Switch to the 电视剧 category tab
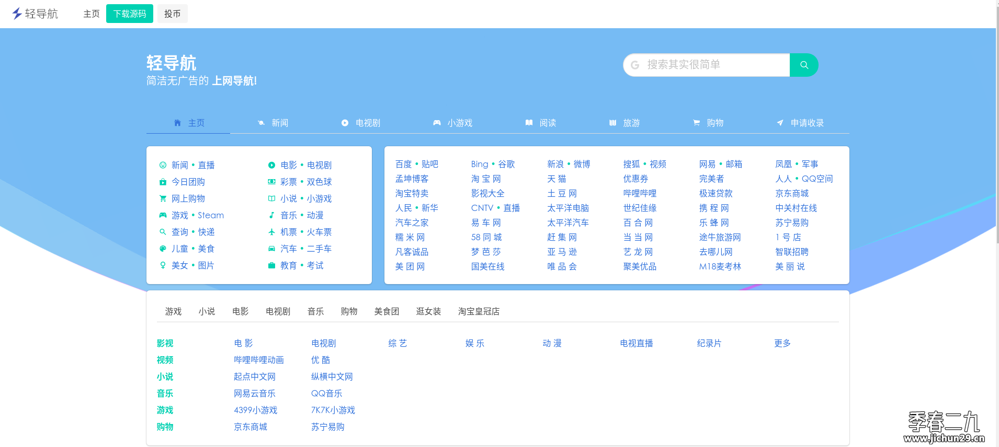This screenshot has height=447, width=999. tap(360, 123)
